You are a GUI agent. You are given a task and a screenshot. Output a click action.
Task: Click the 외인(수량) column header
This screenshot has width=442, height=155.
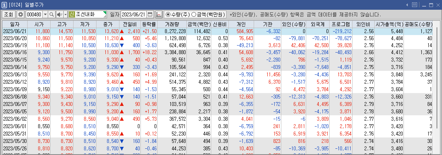(293, 24)
